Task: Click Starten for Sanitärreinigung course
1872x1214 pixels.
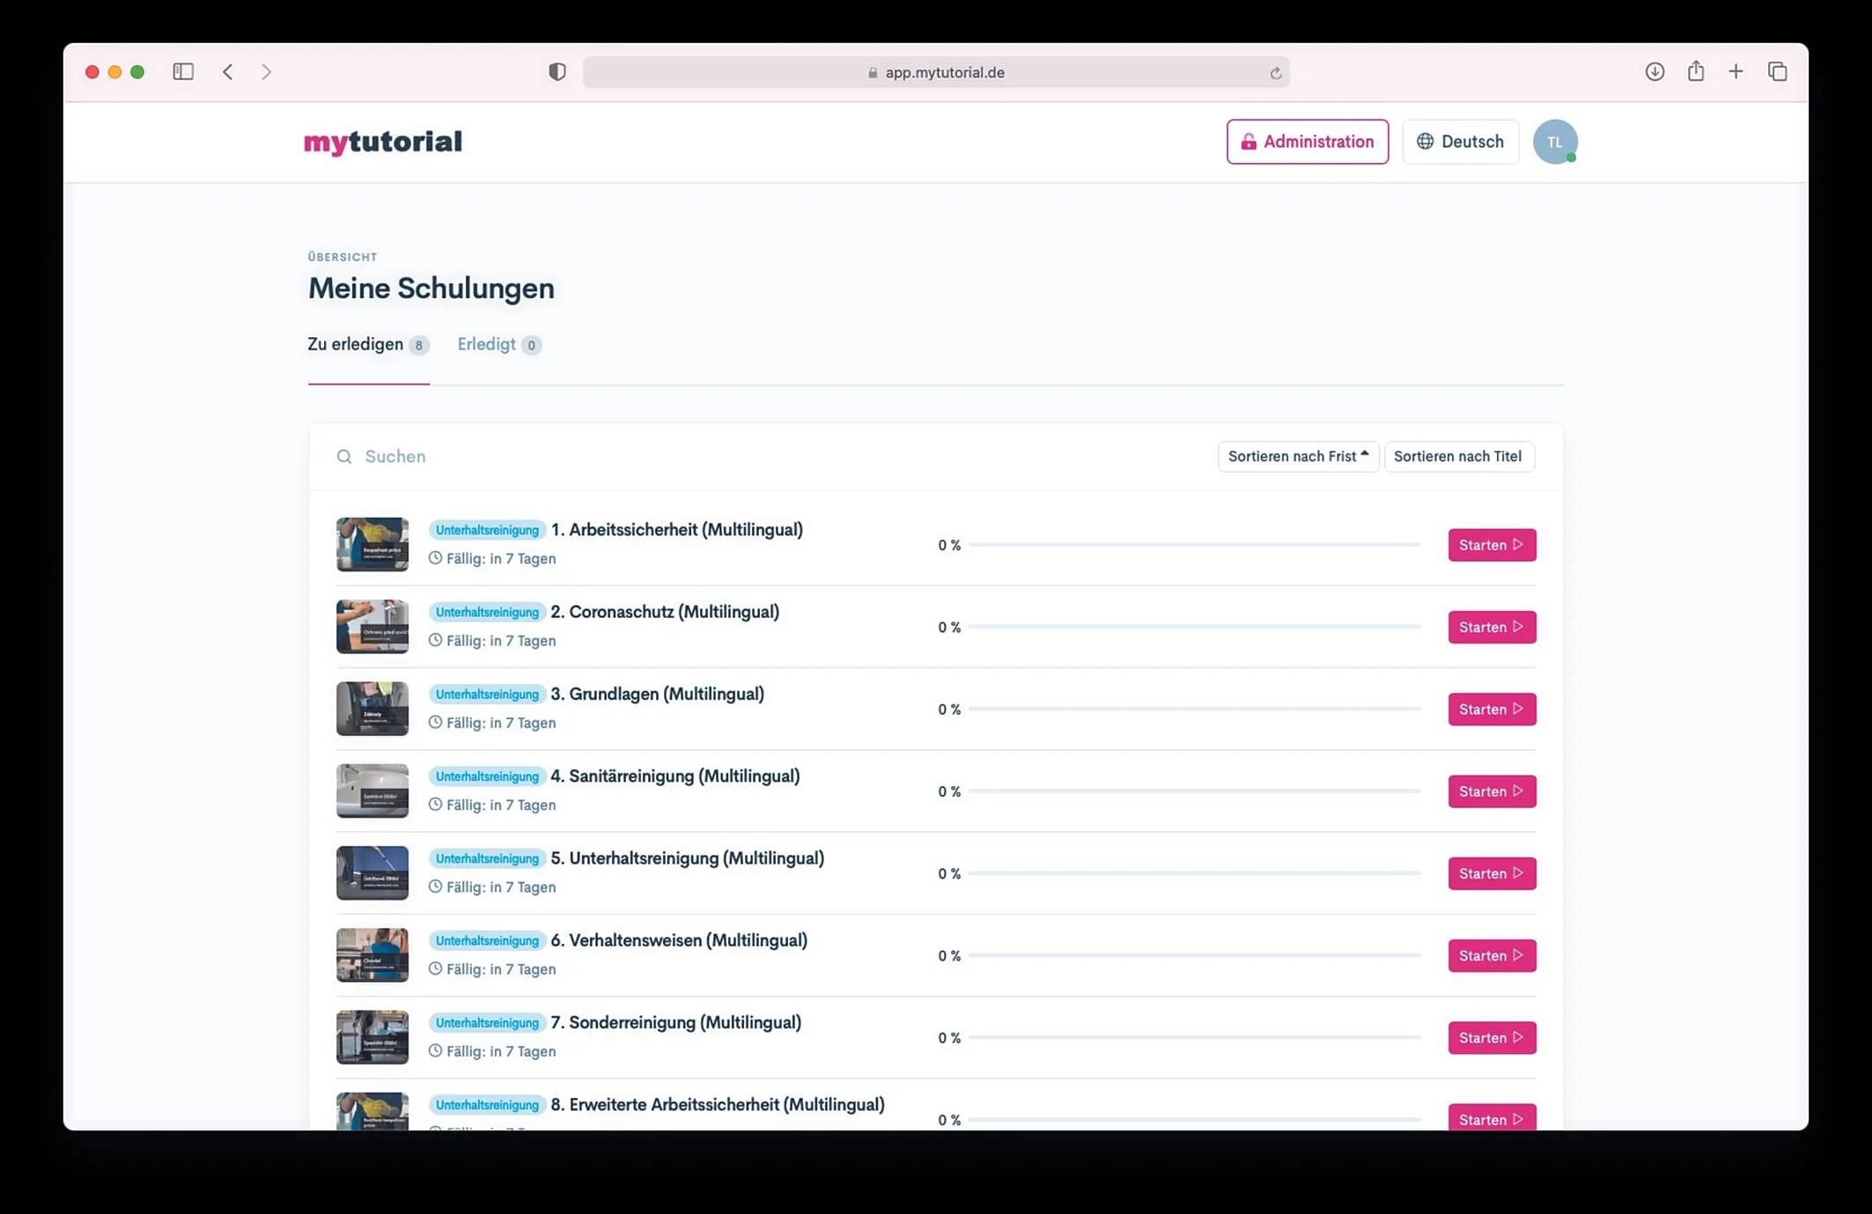Action: [x=1491, y=791]
